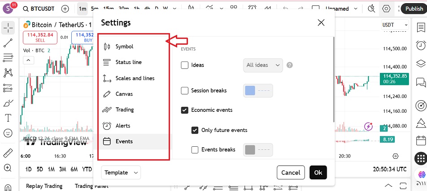Click the add symbol plus icon
This screenshot has width=427, height=191.
[x=65, y=8]
